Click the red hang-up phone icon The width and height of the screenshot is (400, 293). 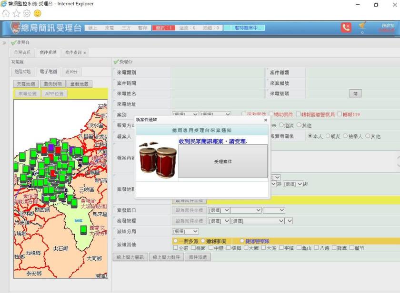346,28
